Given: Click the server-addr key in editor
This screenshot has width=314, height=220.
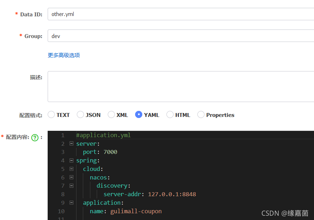Looking at the screenshot, I should (122, 194).
